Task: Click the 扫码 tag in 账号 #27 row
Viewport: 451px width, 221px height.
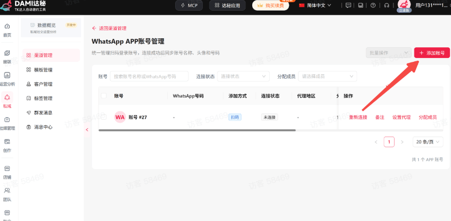Action: 235,118
